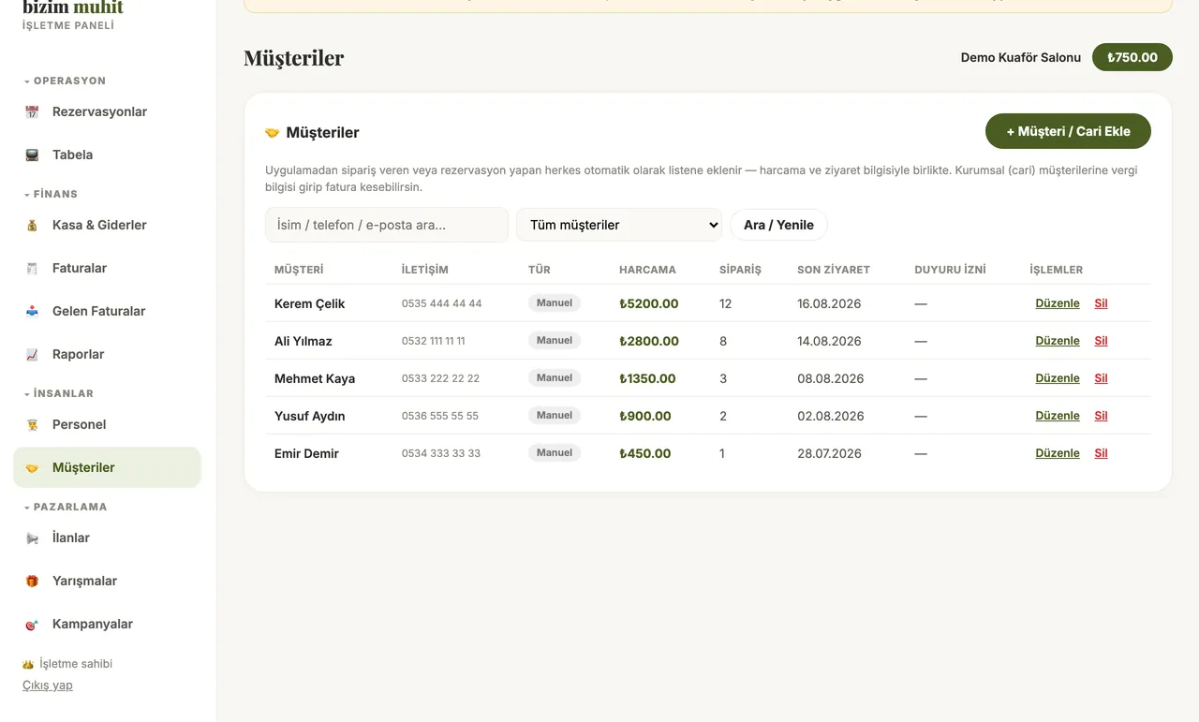
Task: Click the bizim muhit logo
Action: click(x=73, y=7)
